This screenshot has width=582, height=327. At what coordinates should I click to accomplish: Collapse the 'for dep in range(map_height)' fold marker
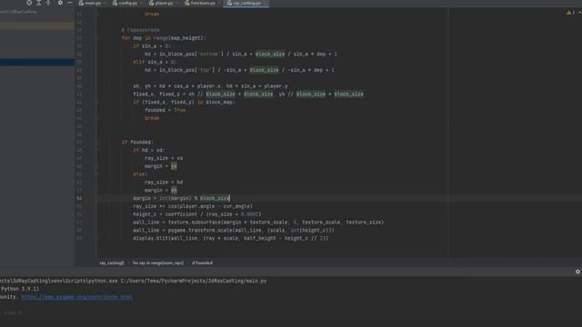96,38
